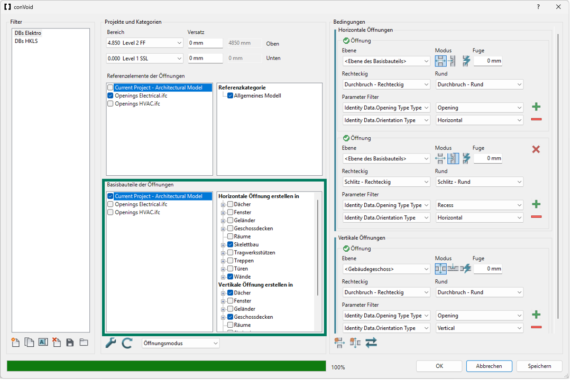The height and width of the screenshot is (380, 571).
Task: Select through-opening mode icon in Schlitz group
Action: click(440, 158)
